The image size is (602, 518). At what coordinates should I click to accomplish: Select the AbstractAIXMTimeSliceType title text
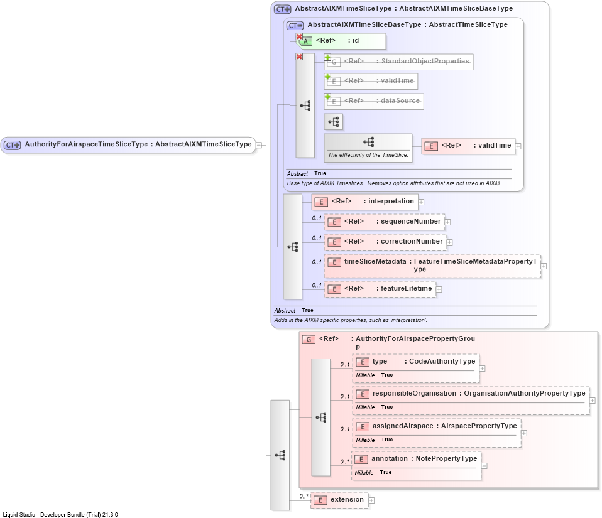[404, 8]
